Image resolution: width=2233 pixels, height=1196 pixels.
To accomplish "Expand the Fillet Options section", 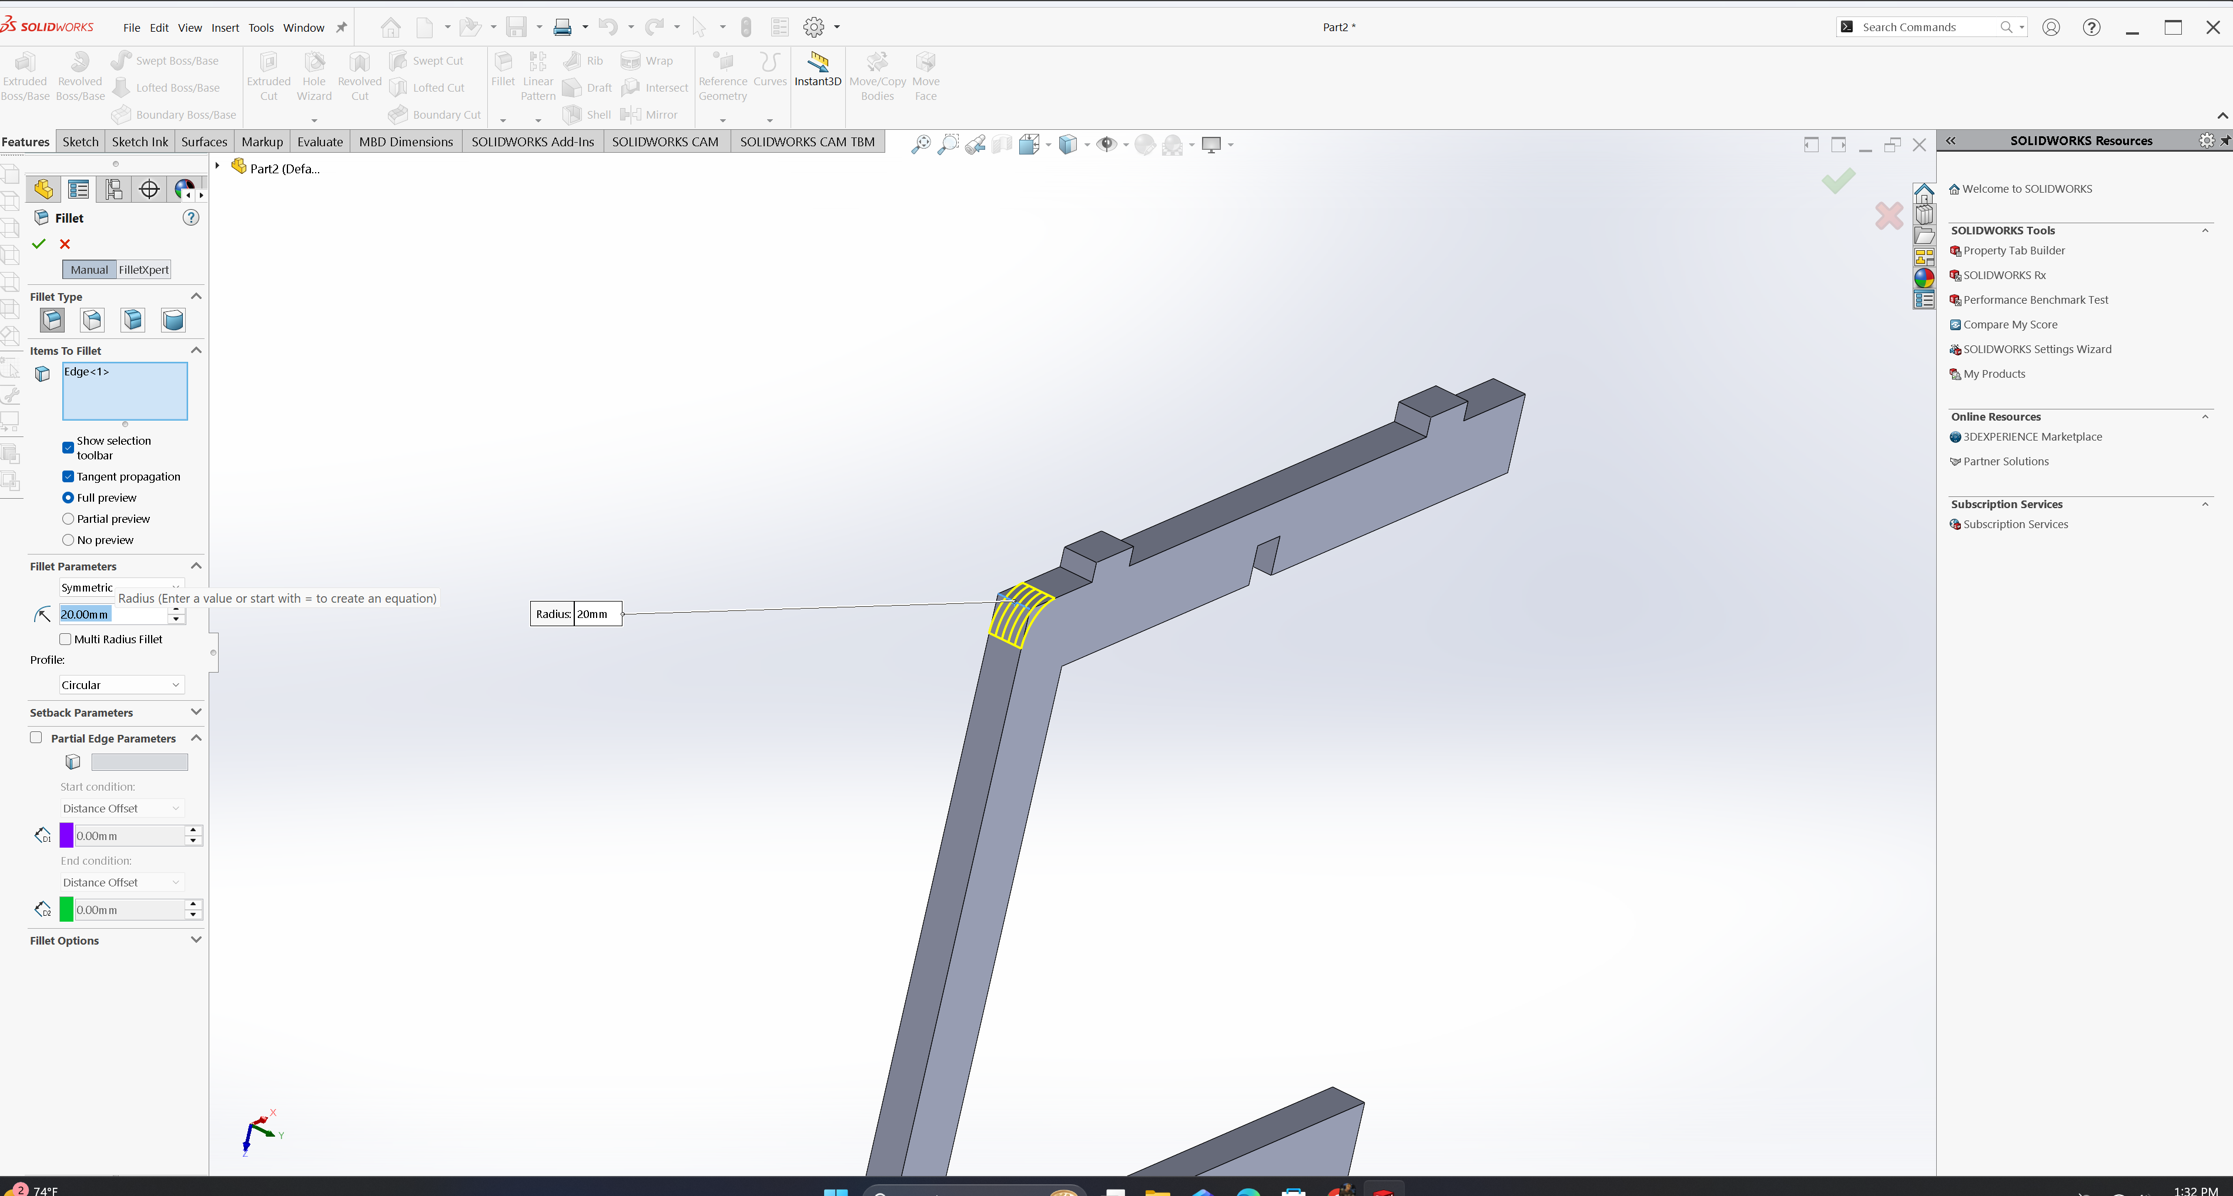I will (196, 940).
